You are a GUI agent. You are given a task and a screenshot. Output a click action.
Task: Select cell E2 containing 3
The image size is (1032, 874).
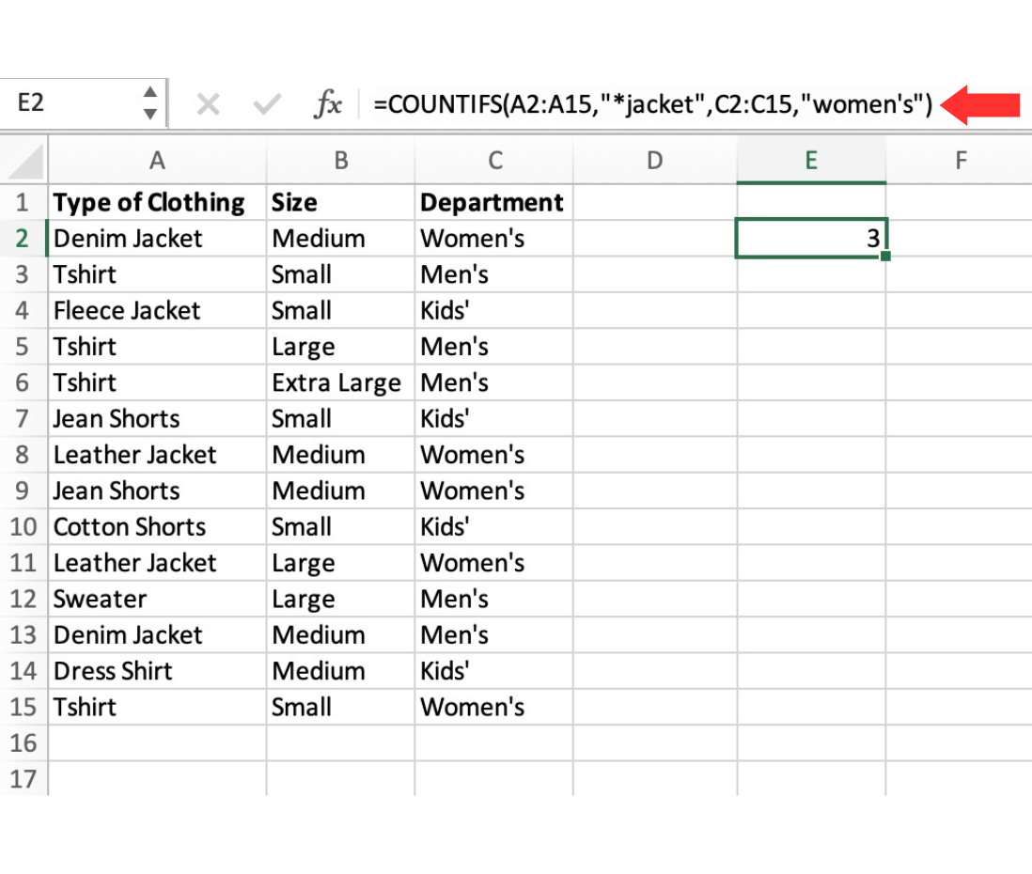coord(811,239)
